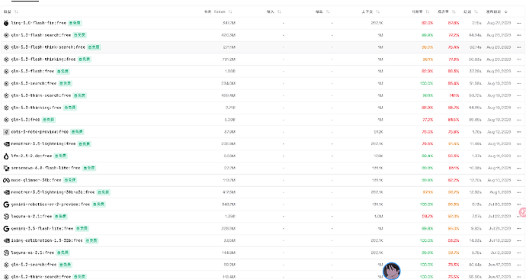
Task: Open the gln-5.3-thinking:free model link
Action: click(37, 108)
